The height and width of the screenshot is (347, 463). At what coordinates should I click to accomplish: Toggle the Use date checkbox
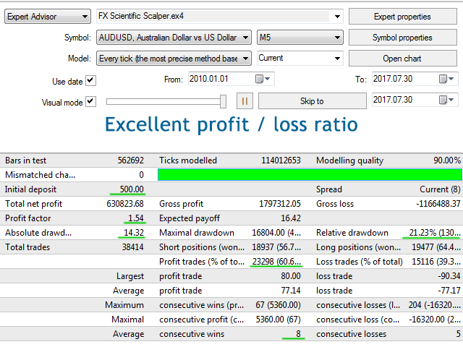pos(90,81)
